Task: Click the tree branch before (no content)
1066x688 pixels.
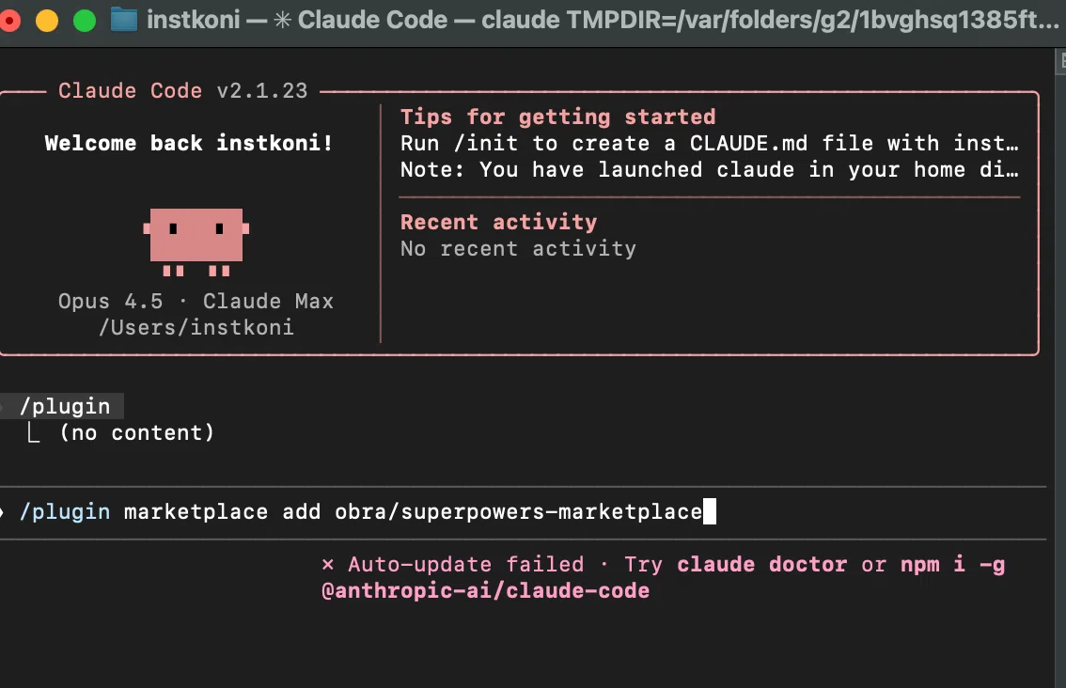Action: (x=33, y=432)
